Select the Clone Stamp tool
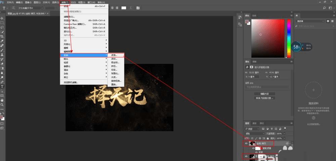This screenshot has height=161, width=336. 2,55
